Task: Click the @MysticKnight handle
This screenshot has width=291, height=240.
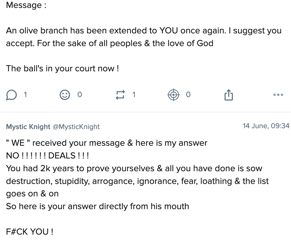Action: (76, 127)
